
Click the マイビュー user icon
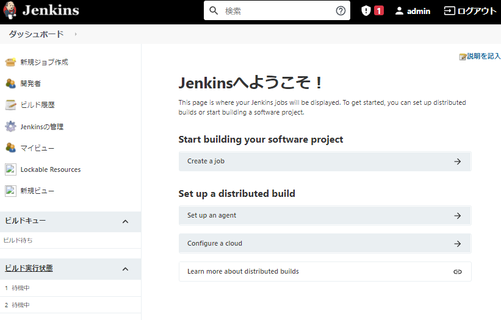click(x=10, y=148)
